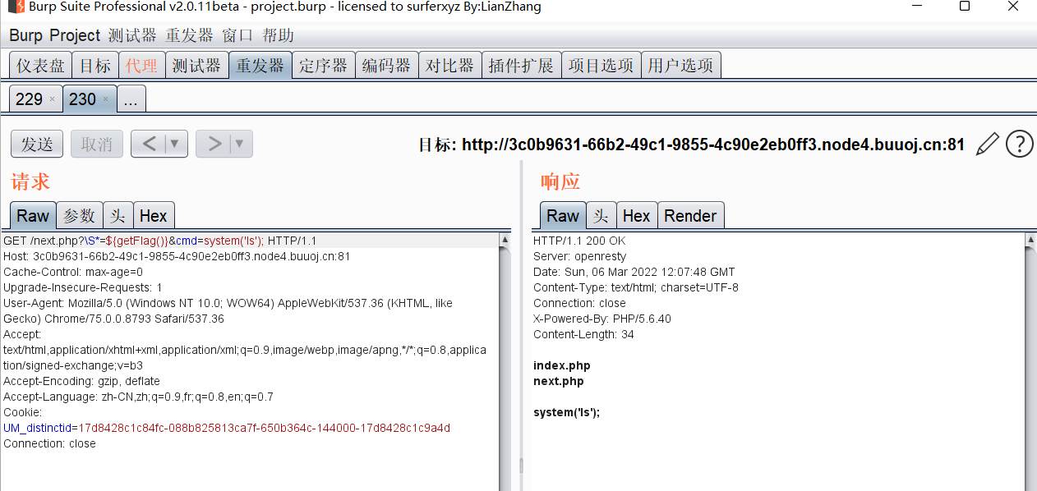Switch to the 代理 tab
Image resolution: width=1037 pixels, height=491 pixels.
click(142, 66)
